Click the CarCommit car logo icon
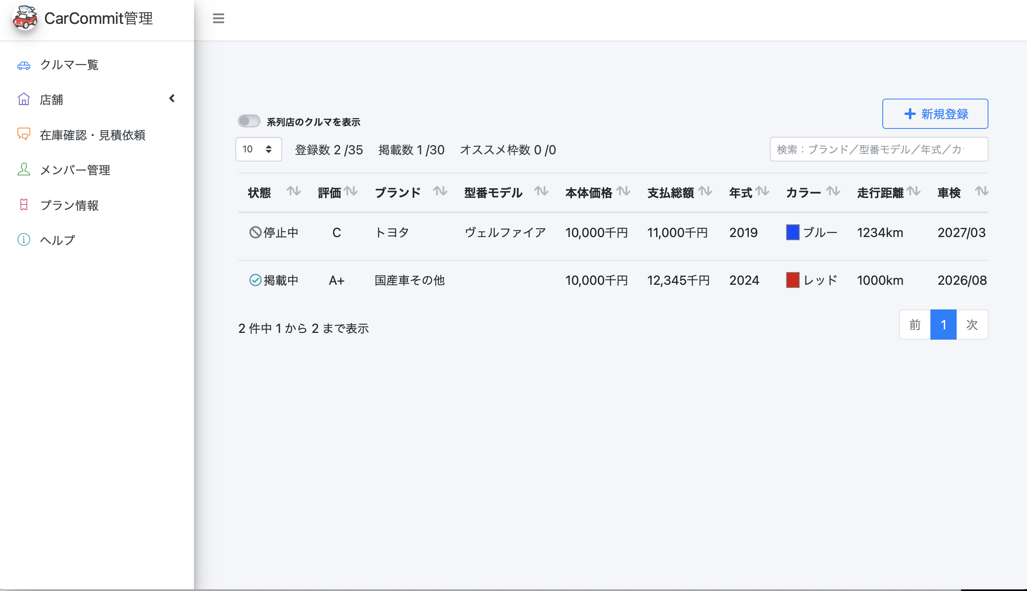The width and height of the screenshot is (1027, 591). tap(25, 18)
